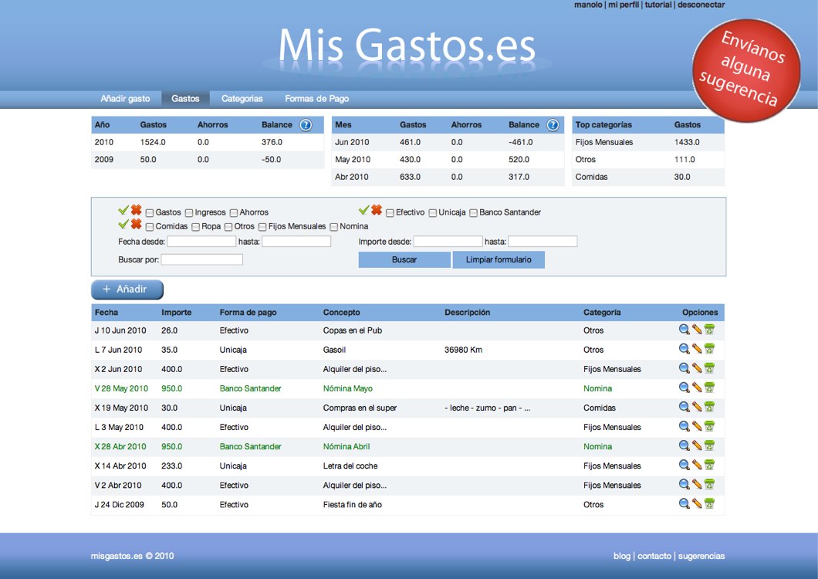
Task: Deselect expense types using the red X icon
Action: (x=135, y=212)
